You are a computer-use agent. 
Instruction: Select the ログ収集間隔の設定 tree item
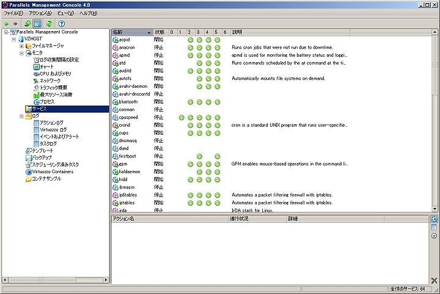tap(59, 60)
